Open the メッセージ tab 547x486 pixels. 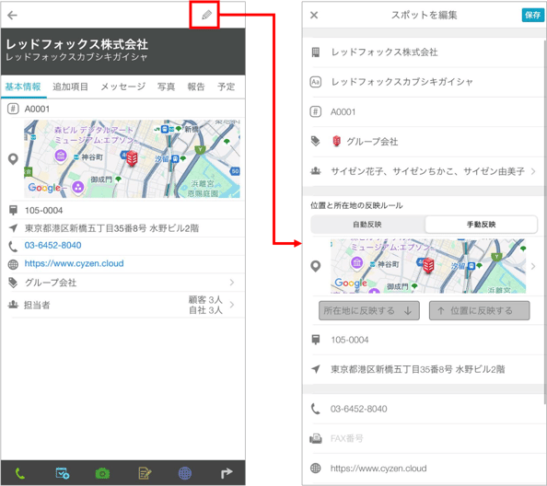122,87
